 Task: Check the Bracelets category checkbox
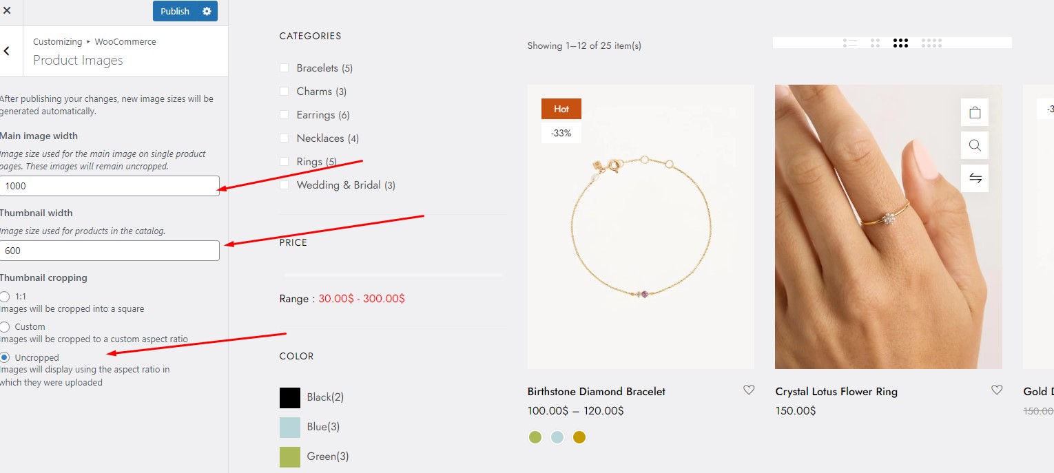(284, 68)
